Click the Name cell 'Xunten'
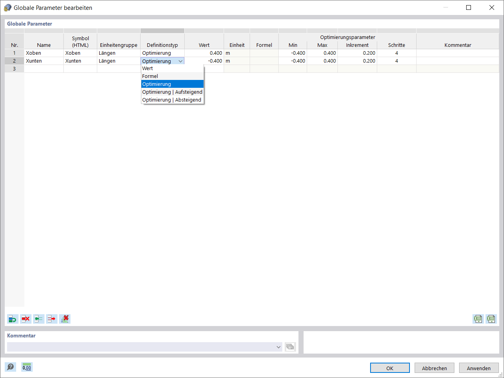The width and height of the screenshot is (504, 378). [44, 61]
